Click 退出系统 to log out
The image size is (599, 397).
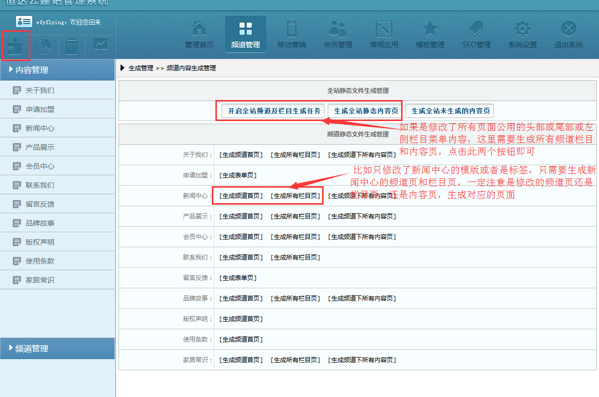tap(568, 34)
